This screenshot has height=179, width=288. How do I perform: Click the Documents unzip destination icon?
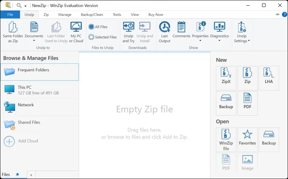pos(34,27)
